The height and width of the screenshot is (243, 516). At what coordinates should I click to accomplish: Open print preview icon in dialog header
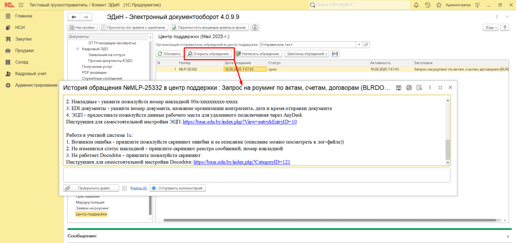tap(419, 88)
